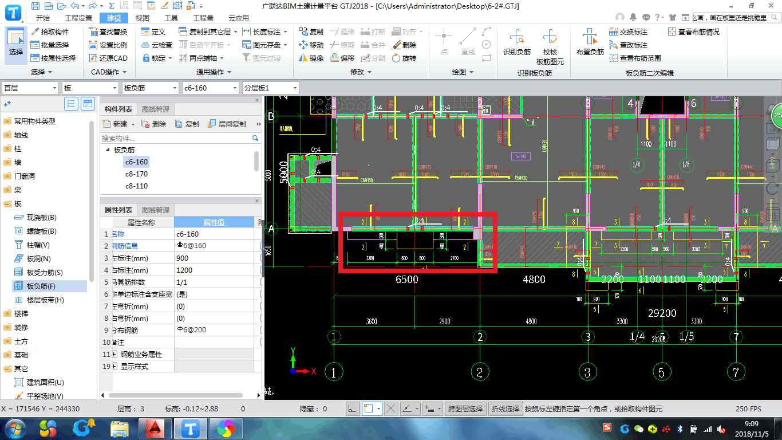This screenshot has width=782, height=440.
Task: Select 现浇板(B) in navigation tree
Action: (x=42, y=218)
